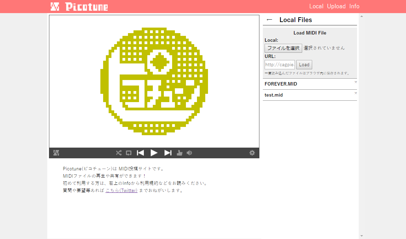The width and height of the screenshot is (406, 239).
Task: Click the Load MIDI File heading
Action: point(310,33)
